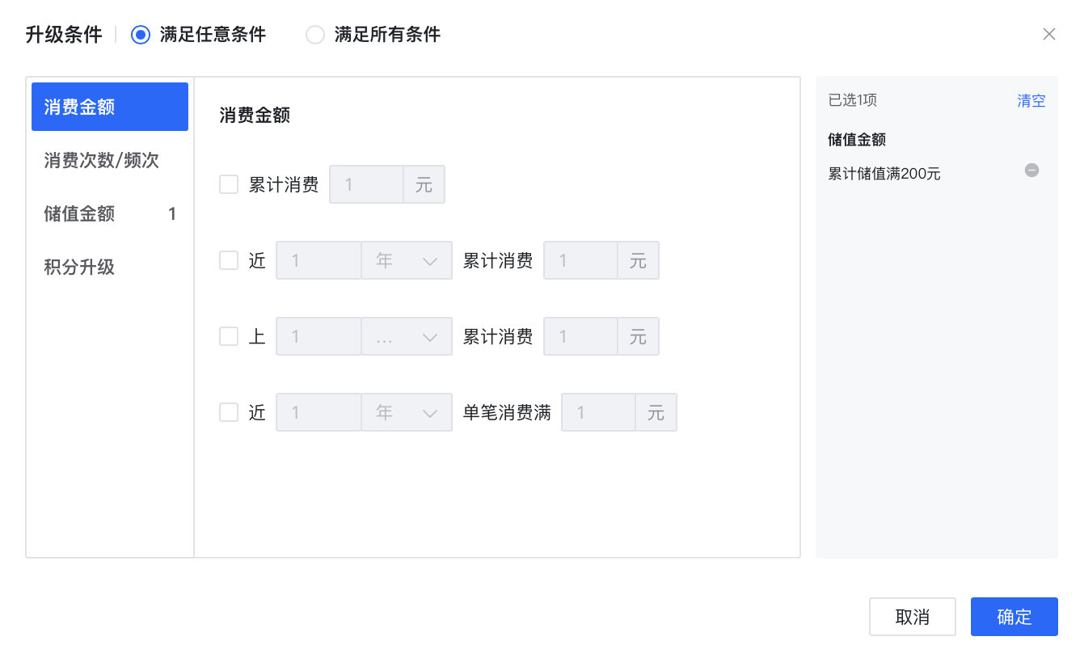Viewport: 1080px width, 645px height.
Task: Enable the first 近...累计消费 checkbox
Action: 229,260
